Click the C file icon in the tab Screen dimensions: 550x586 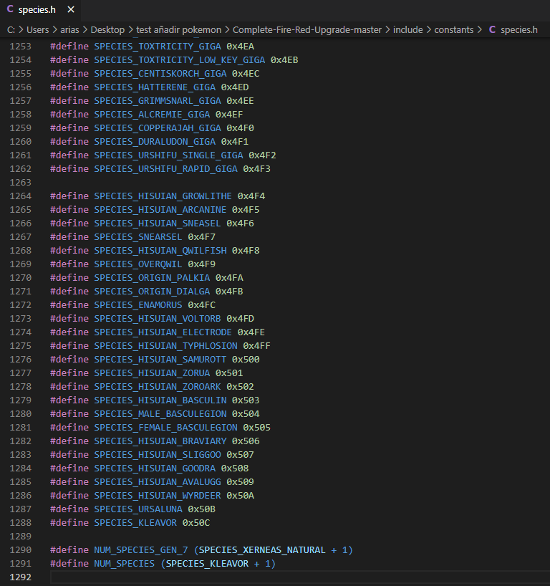10,10
